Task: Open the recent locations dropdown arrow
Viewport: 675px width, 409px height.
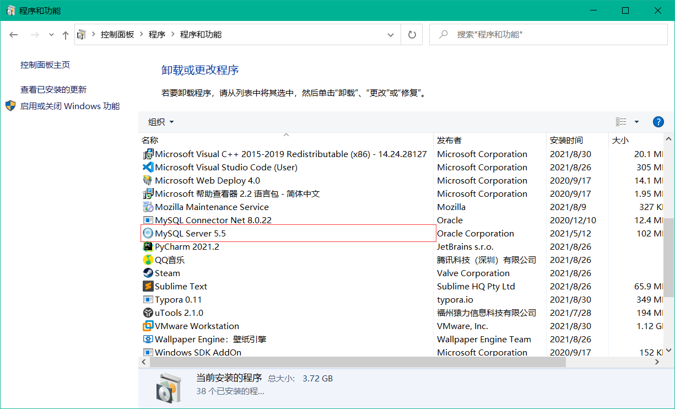Action: pyautogui.click(x=51, y=35)
